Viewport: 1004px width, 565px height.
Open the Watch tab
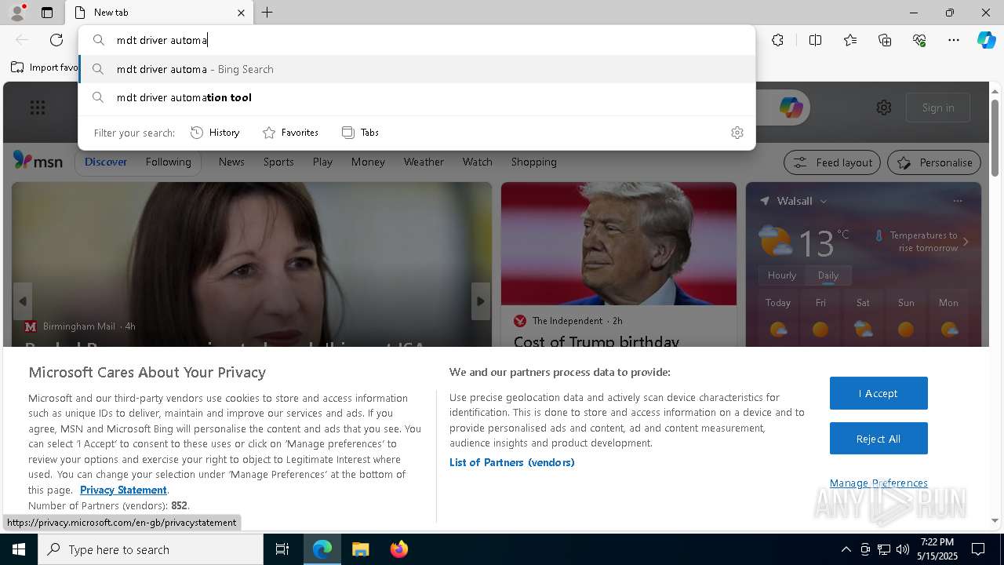tap(477, 162)
